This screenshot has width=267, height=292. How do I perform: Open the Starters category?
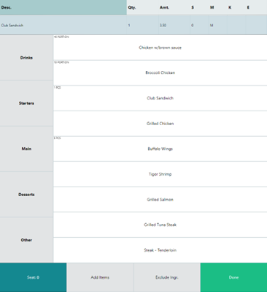click(26, 103)
